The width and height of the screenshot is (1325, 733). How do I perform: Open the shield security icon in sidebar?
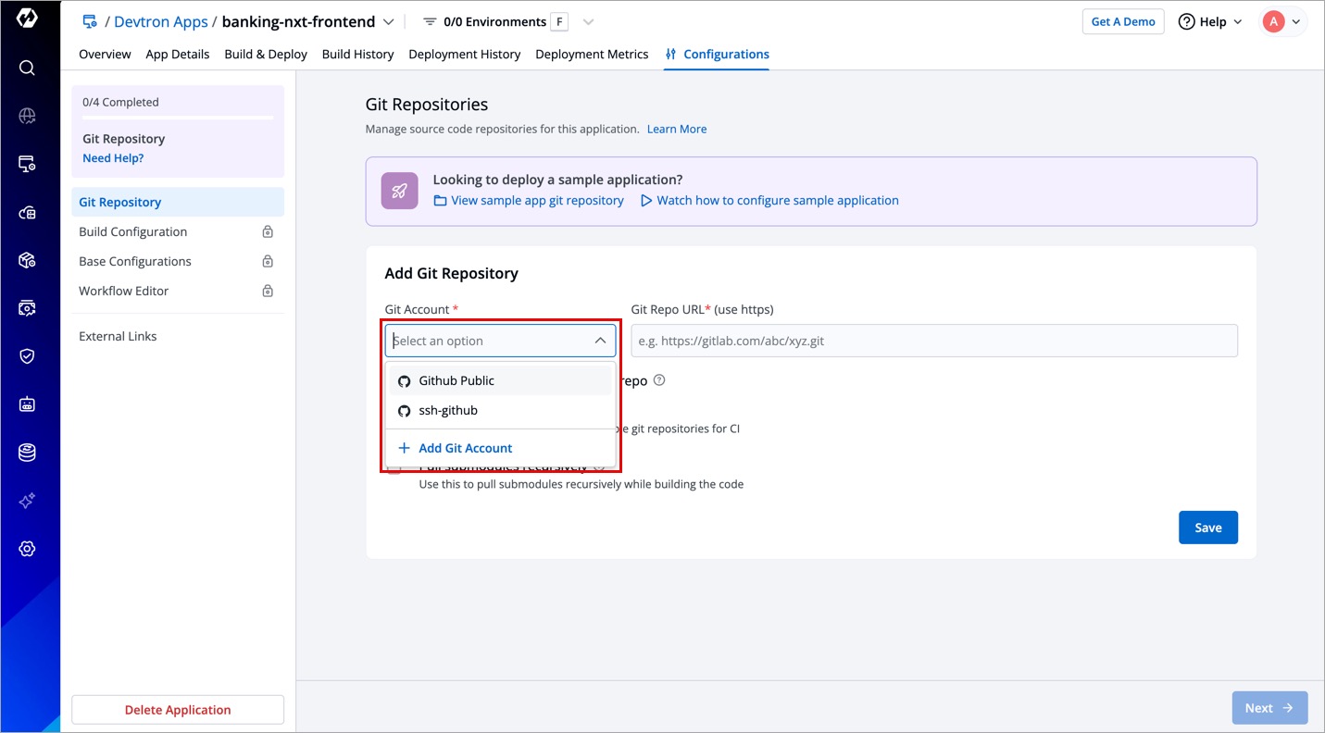(27, 356)
